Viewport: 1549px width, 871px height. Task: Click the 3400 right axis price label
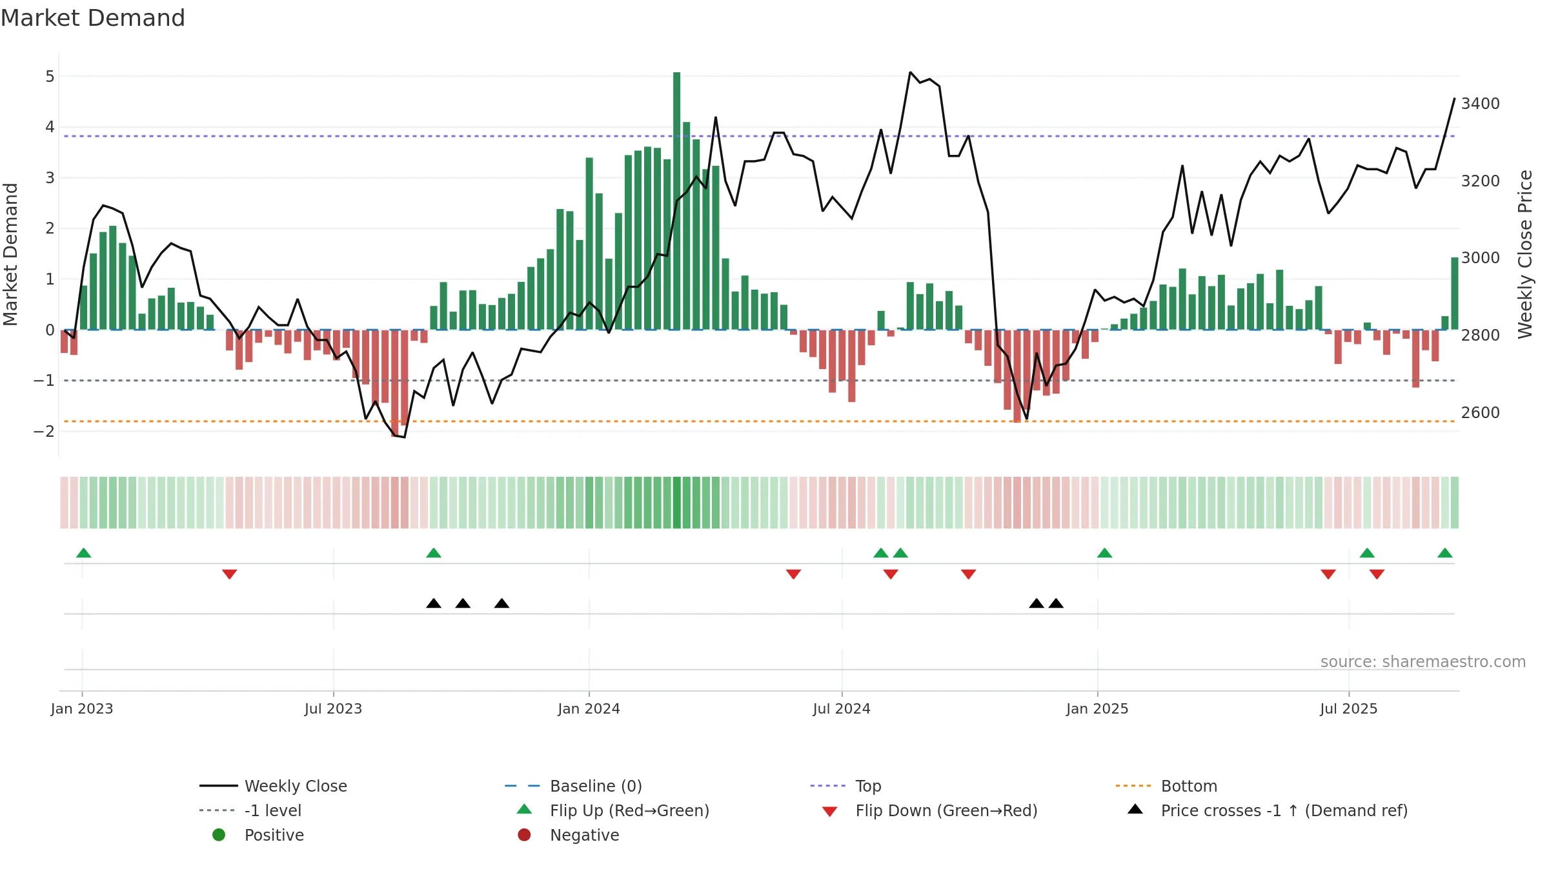[1481, 103]
